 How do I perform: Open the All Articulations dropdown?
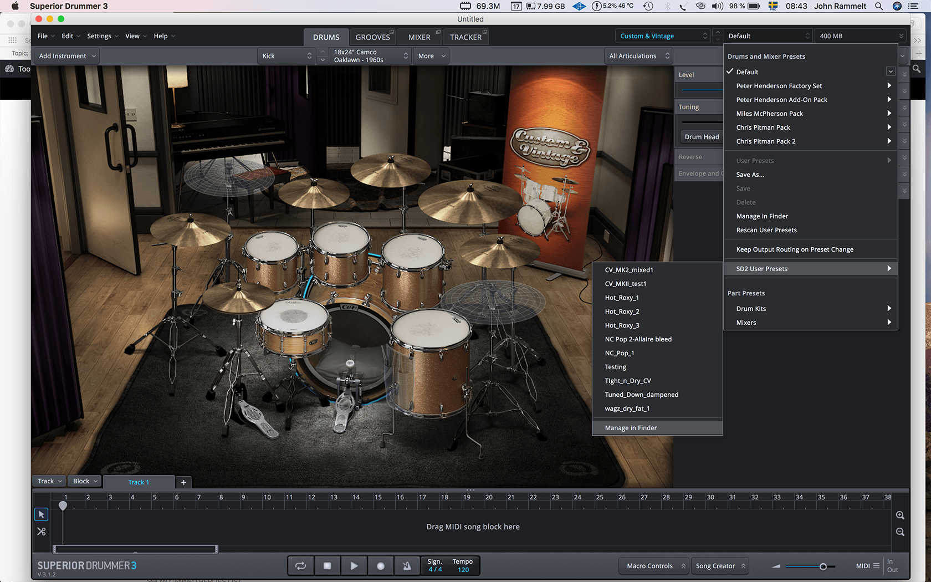pos(638,56)
